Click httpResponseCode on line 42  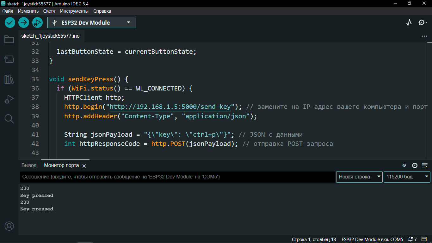110,144
